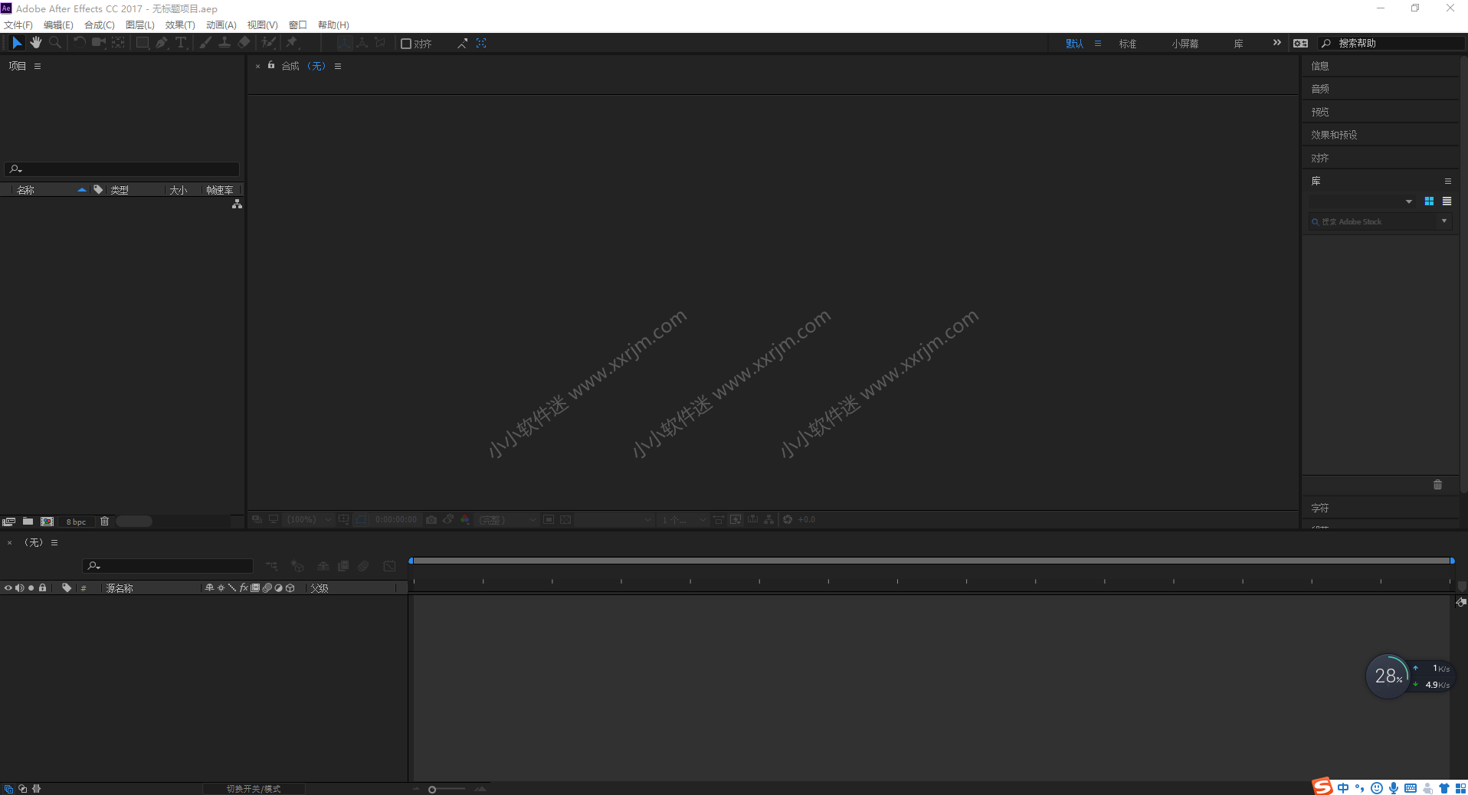Create new composition via project panel icon
This screenshot has height=795, width=1468.
[47, 522]
